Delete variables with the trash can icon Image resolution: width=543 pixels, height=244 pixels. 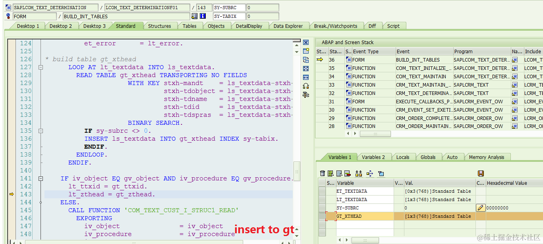coord(323,173)
